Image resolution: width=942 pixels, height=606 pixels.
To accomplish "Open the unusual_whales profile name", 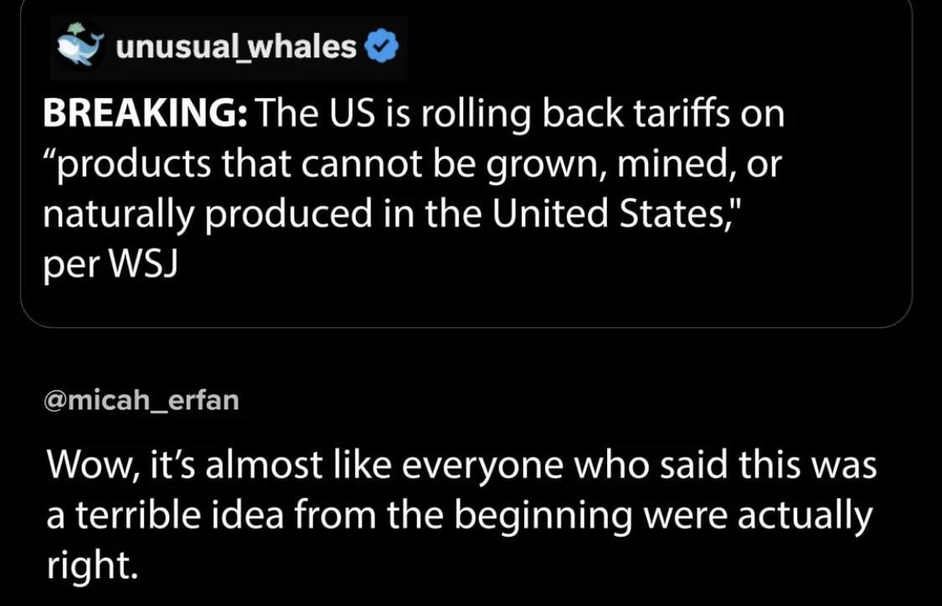I will pyautogui.click(x=236, y=48).
